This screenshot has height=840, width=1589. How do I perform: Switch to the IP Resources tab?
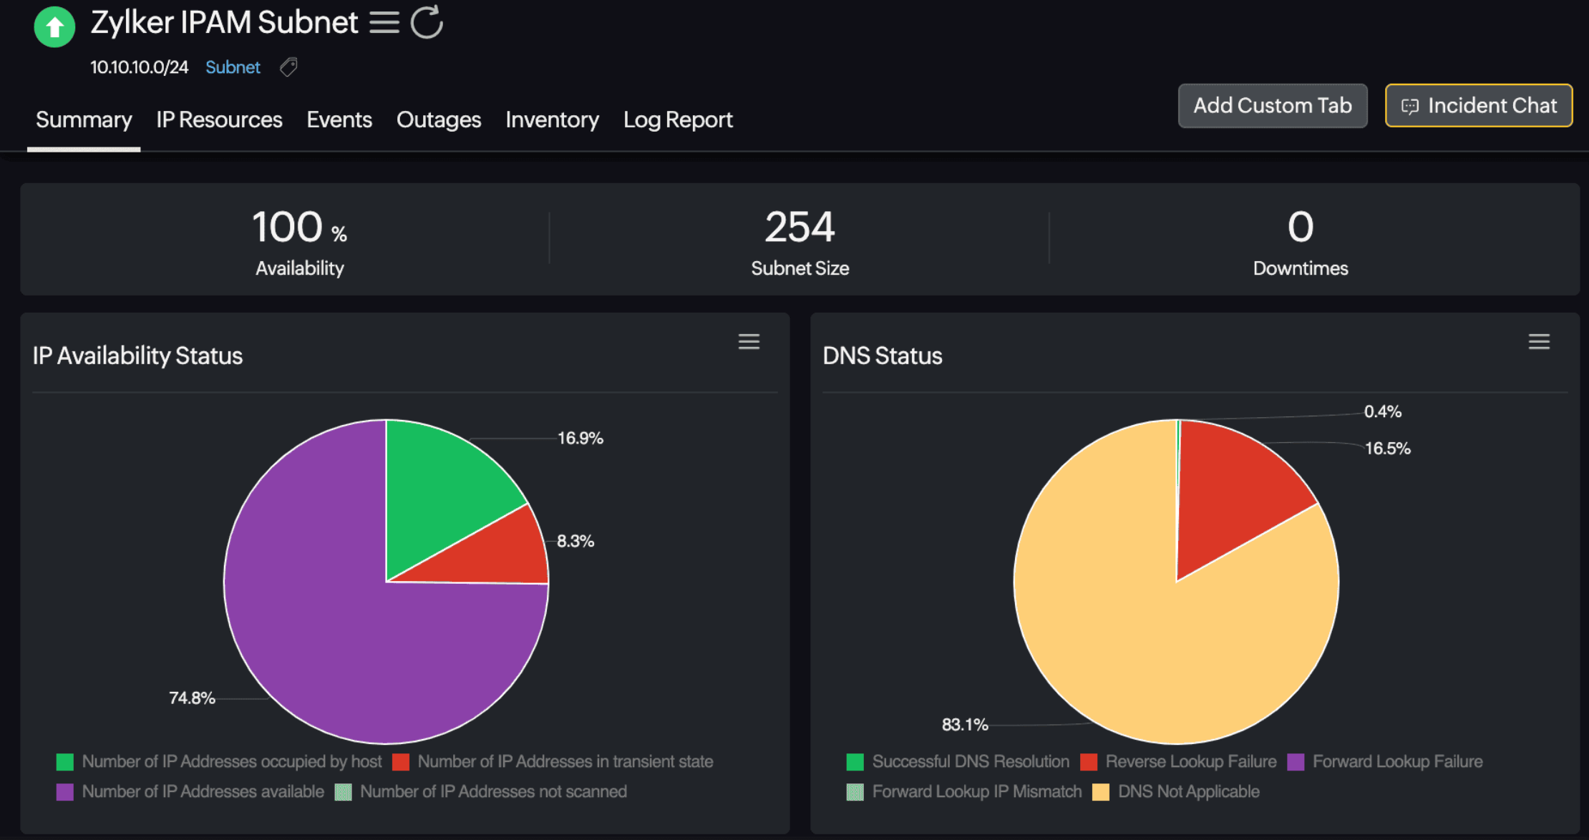(219, 119)
